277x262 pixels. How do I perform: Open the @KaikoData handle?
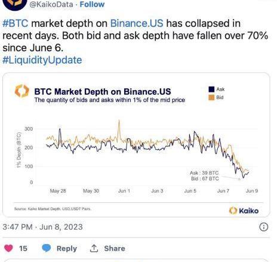(x=51, y=4)
